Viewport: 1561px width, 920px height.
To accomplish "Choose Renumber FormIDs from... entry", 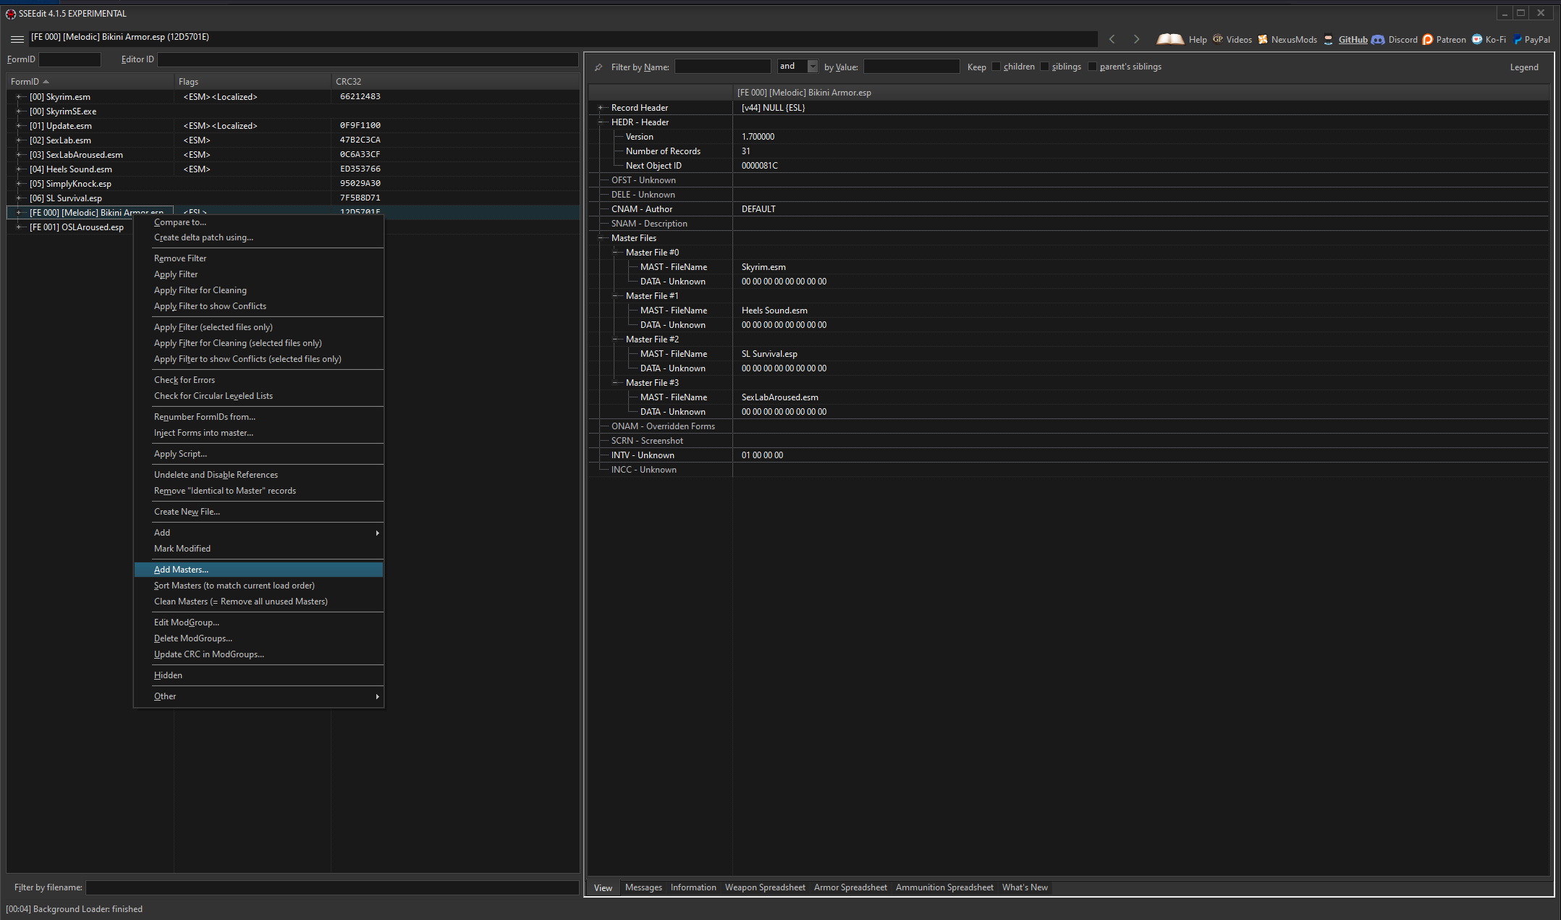I will 258,417.
